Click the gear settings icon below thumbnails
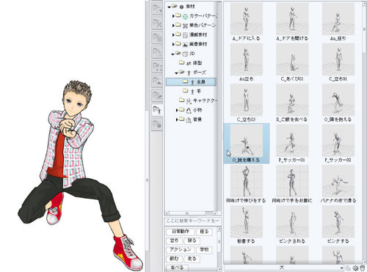Viewport: 367px width, 272px height. coord(356,268)
